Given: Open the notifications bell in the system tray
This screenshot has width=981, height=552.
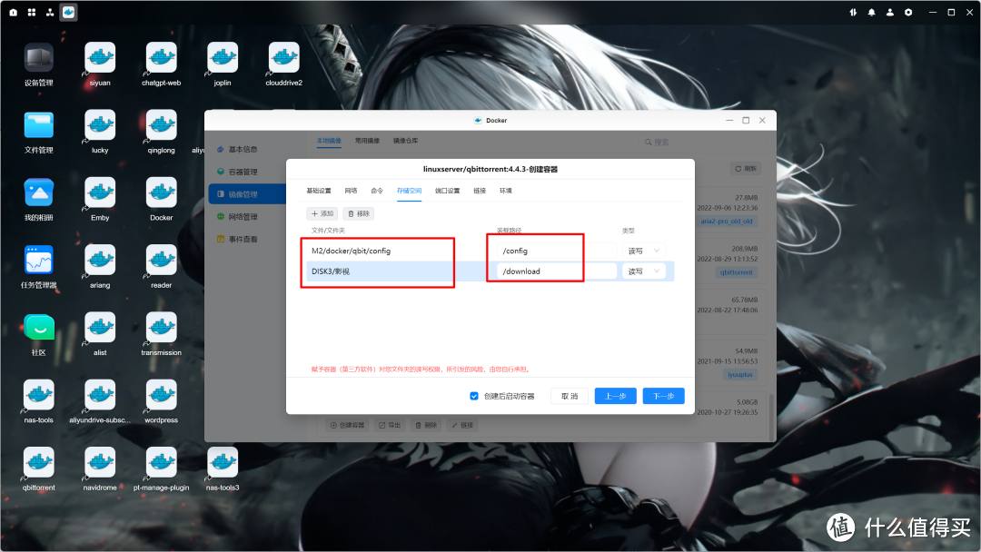Looking at the screenshot, I should tap(872, 12).
